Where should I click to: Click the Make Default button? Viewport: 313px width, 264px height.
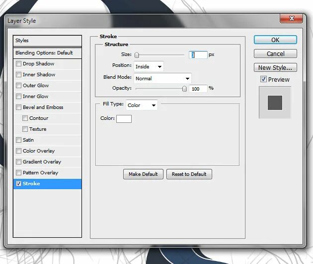(143, 174)
